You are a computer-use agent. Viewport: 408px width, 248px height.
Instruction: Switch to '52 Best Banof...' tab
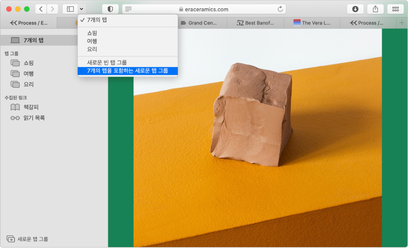tap(255, 23)
